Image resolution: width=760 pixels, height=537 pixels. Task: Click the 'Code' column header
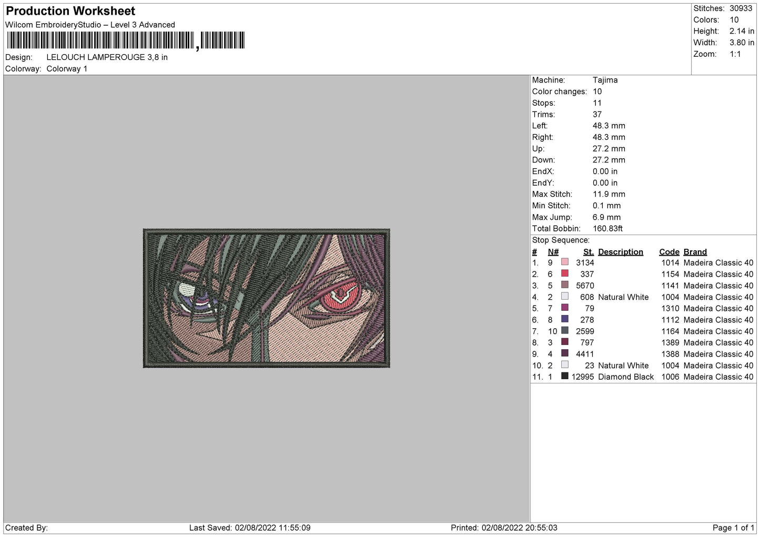pos(669,252)
